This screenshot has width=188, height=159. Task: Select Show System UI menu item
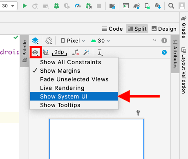point(74,96)
